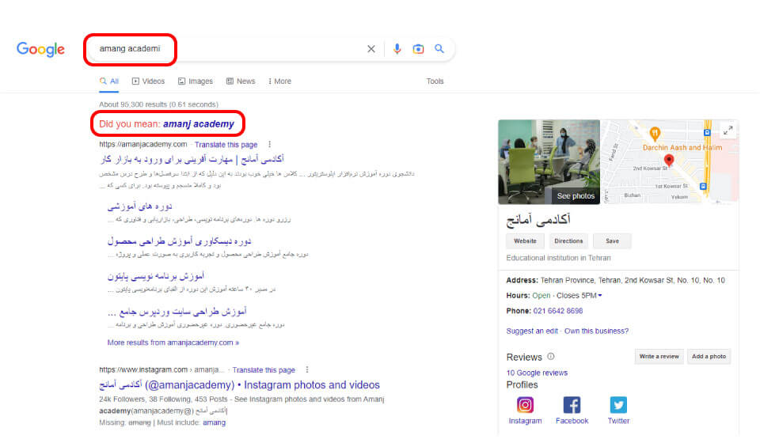Click Suggest an edit link
760x443 pixels.
pyautogui.click(x=532, y=331)
